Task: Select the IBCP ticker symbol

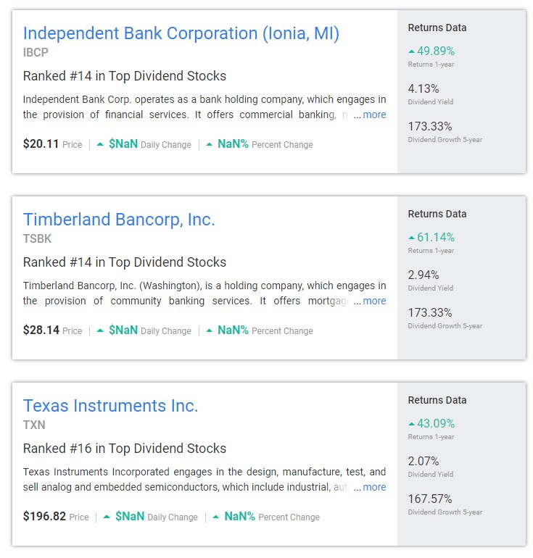Action: click(36, 53)
